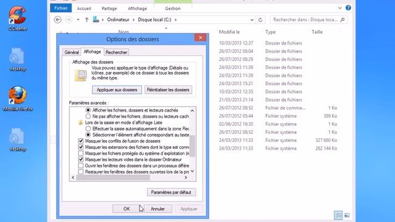Sort by the Taille column header

click(317, 32)
